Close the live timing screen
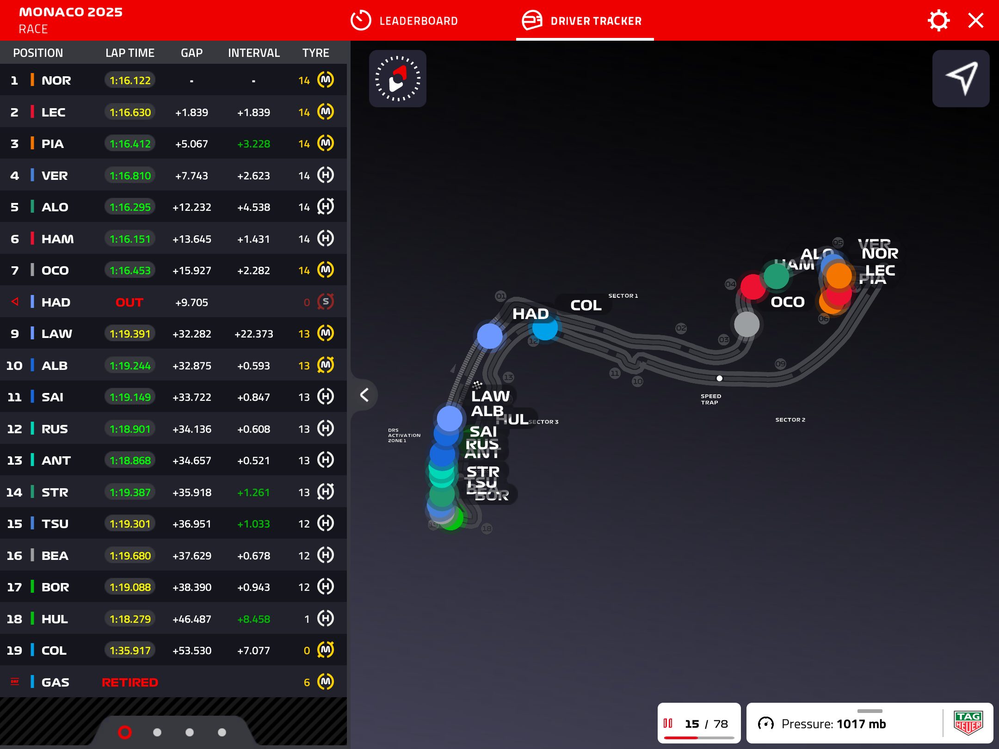Screen dimensions: 999x749 (976, 20)
